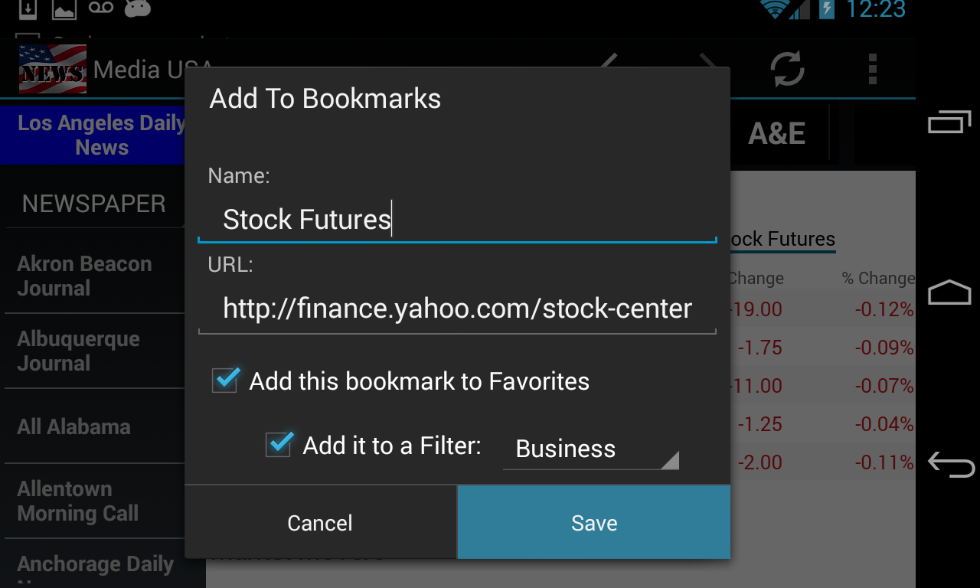Screen dimensions: 980x588
Task: Switch to the A&E tab
Action: (776, 134)
